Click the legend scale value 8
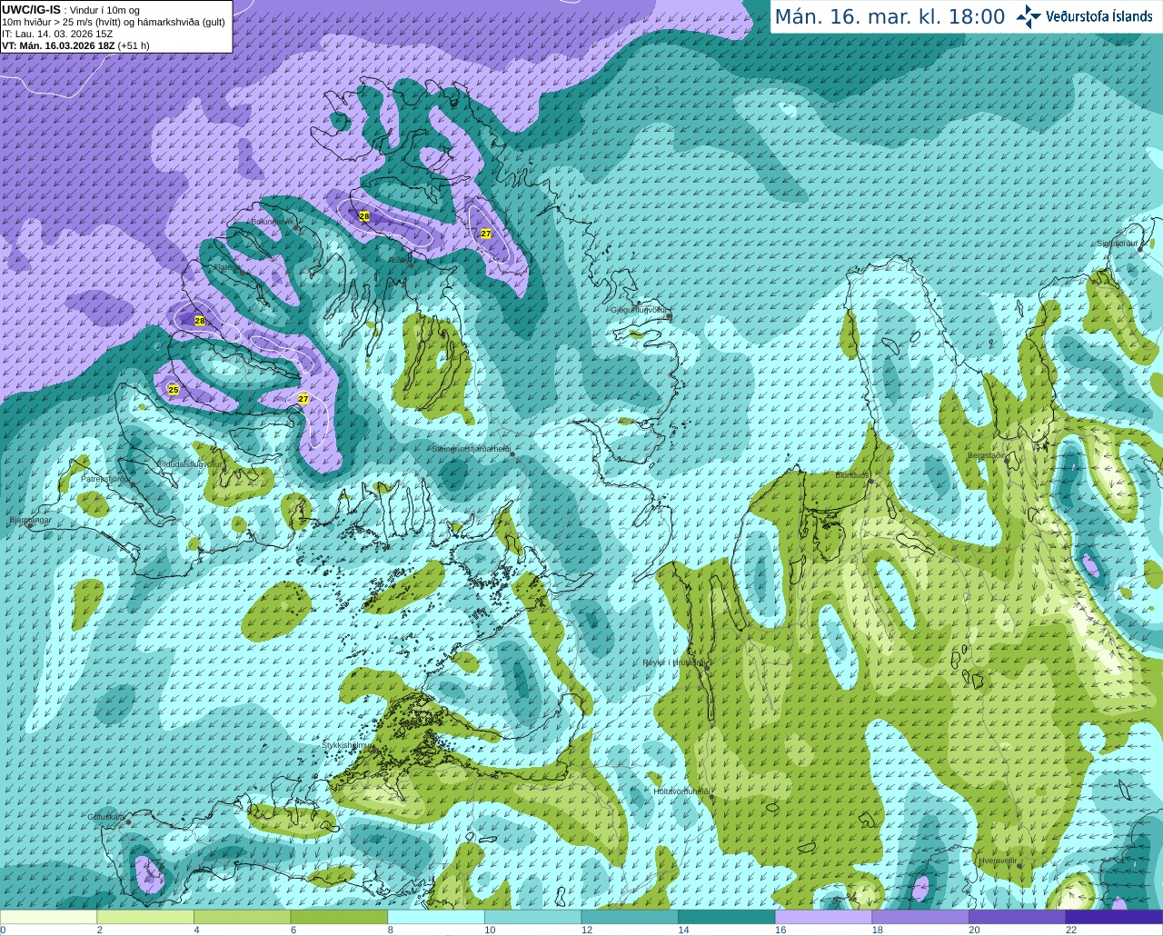 click(391, 930)
